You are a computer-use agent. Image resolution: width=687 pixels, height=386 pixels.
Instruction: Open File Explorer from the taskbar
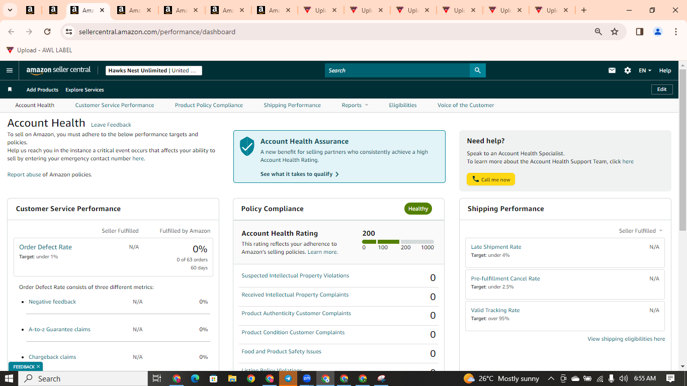232,378
